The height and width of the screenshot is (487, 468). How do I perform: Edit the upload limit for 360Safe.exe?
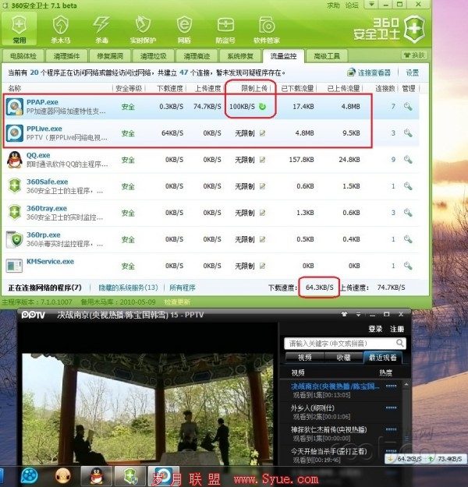click(262, 186)
